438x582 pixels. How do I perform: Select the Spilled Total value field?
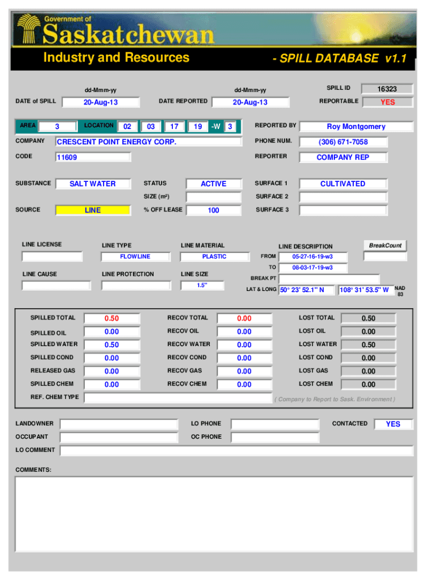pos(111,318)
